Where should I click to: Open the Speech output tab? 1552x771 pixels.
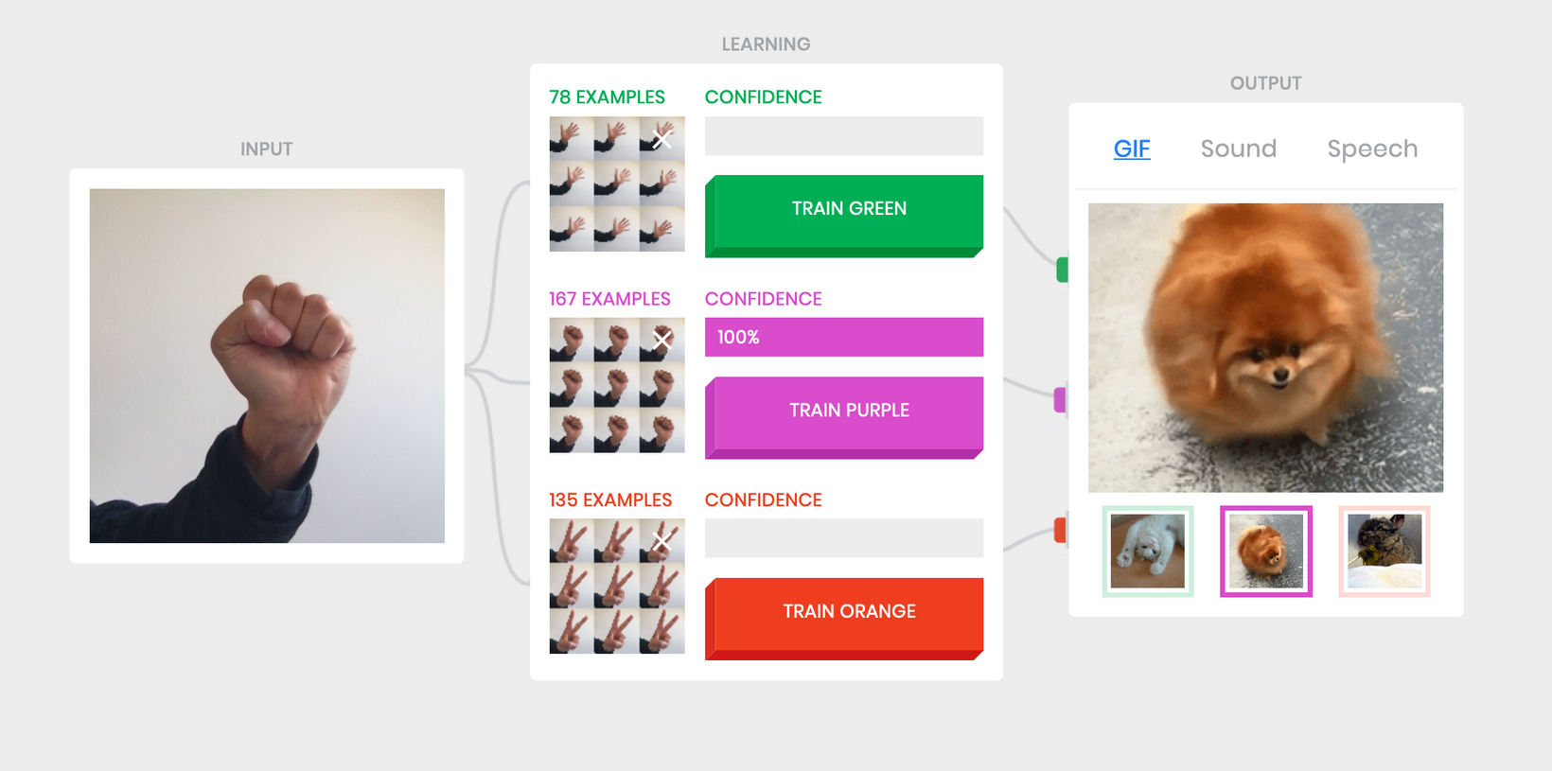pyautogui.click(x=1372, y=149)
